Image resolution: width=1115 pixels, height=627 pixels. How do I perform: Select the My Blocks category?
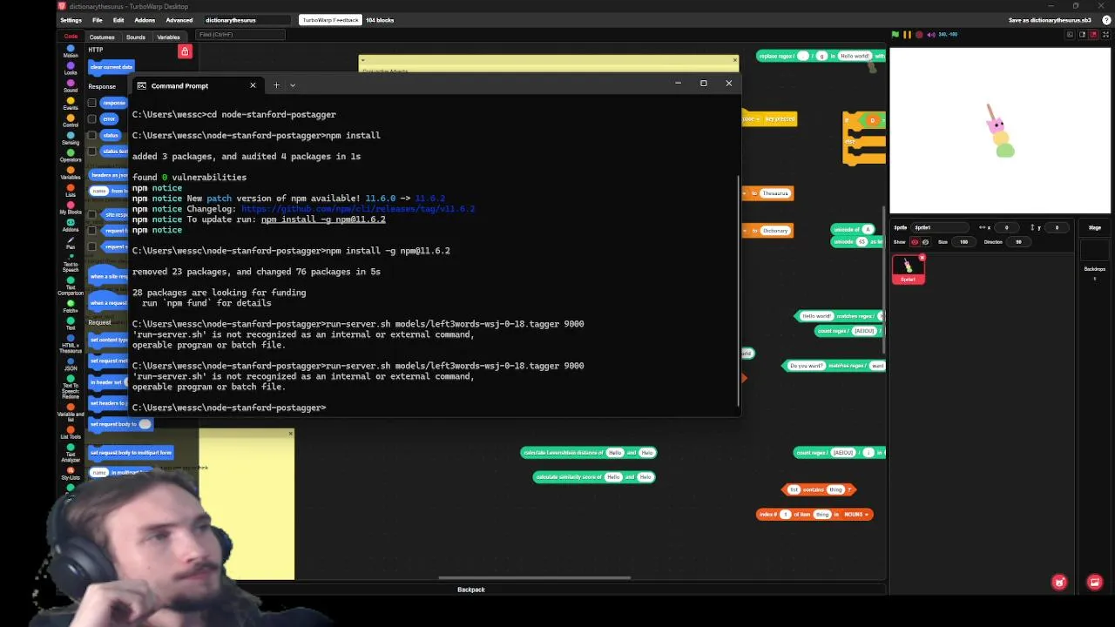tap(71, 208)
